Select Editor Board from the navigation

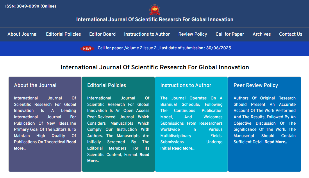click(102, 34)
